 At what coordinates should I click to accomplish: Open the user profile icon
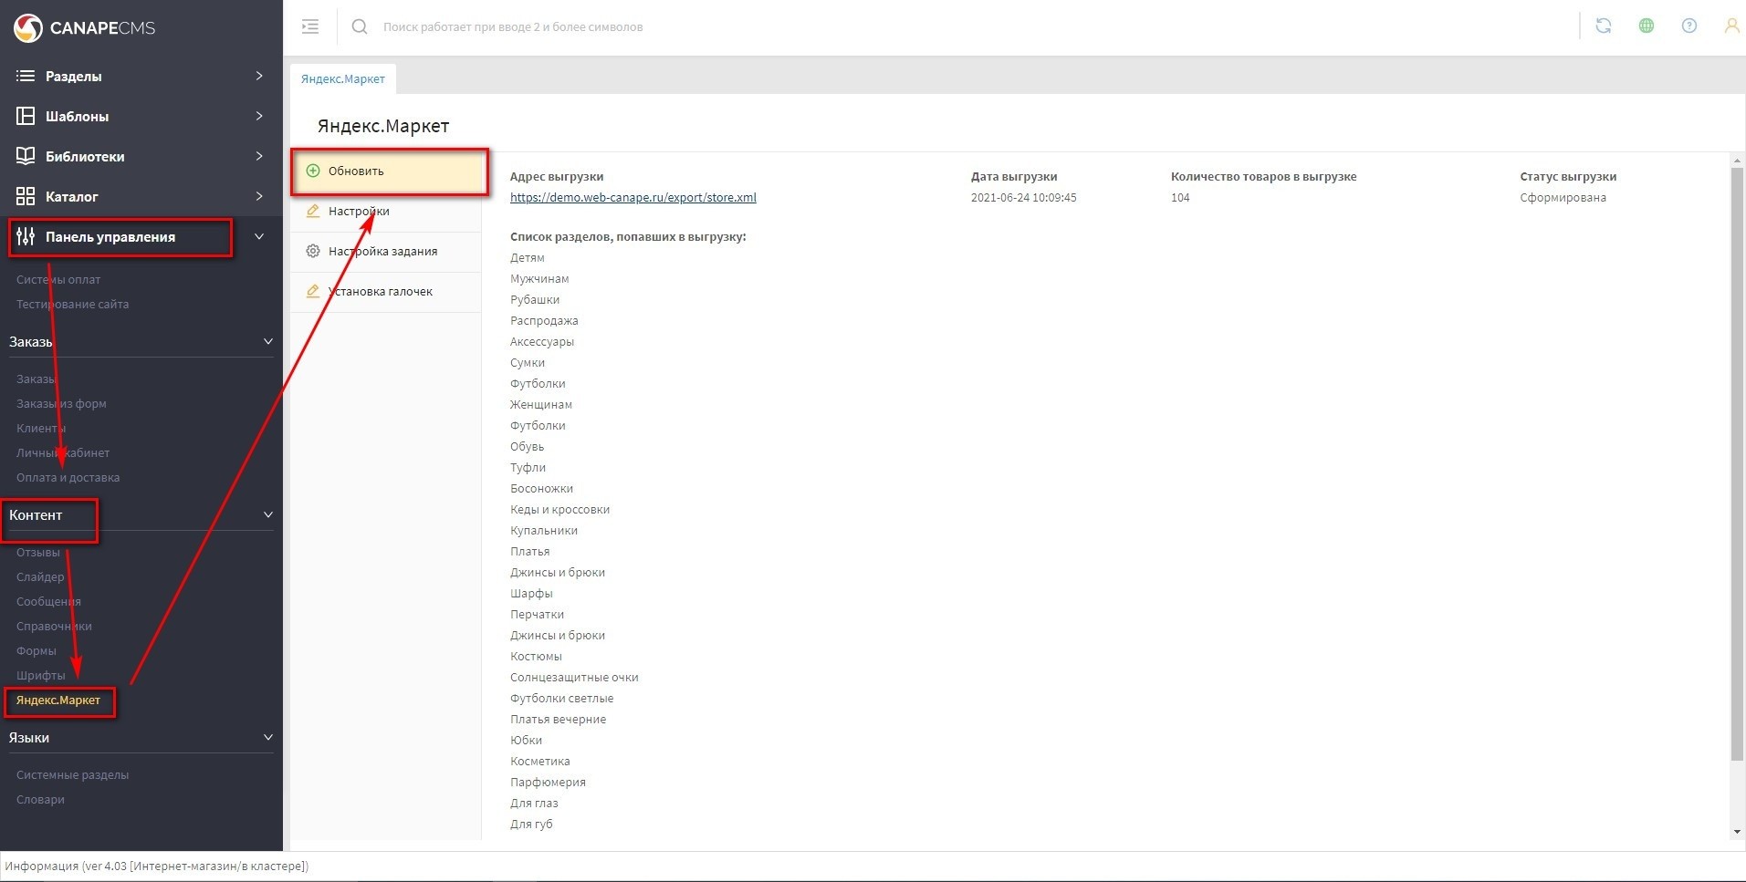click(x=1730, y=26)
